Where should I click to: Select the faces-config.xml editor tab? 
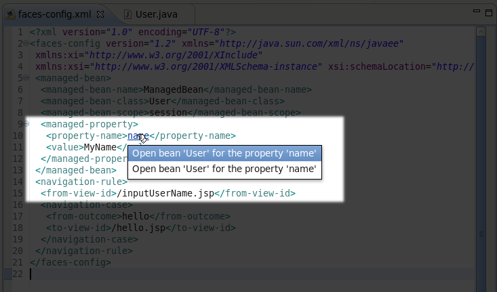54,15
